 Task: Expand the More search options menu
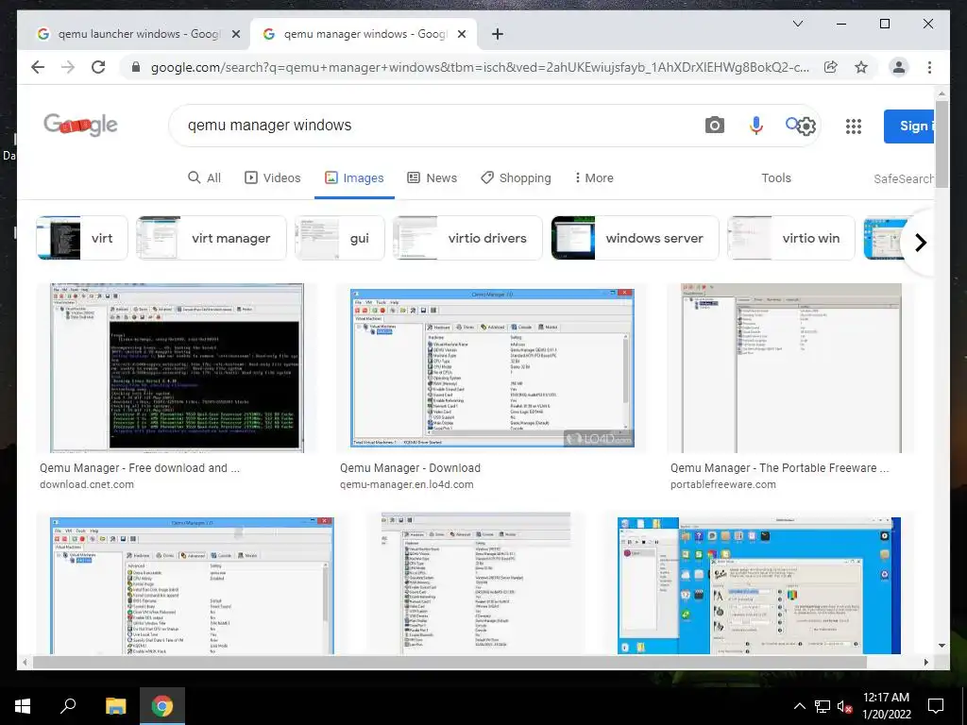click(x=594, y=177)
